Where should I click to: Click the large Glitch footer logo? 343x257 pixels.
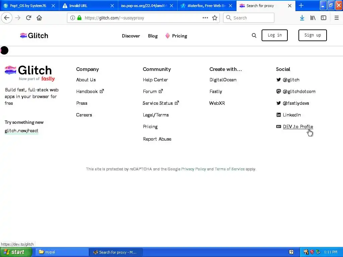[x=30, y=73]
